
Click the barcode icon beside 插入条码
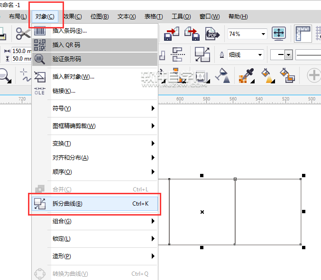pos(40,31)
